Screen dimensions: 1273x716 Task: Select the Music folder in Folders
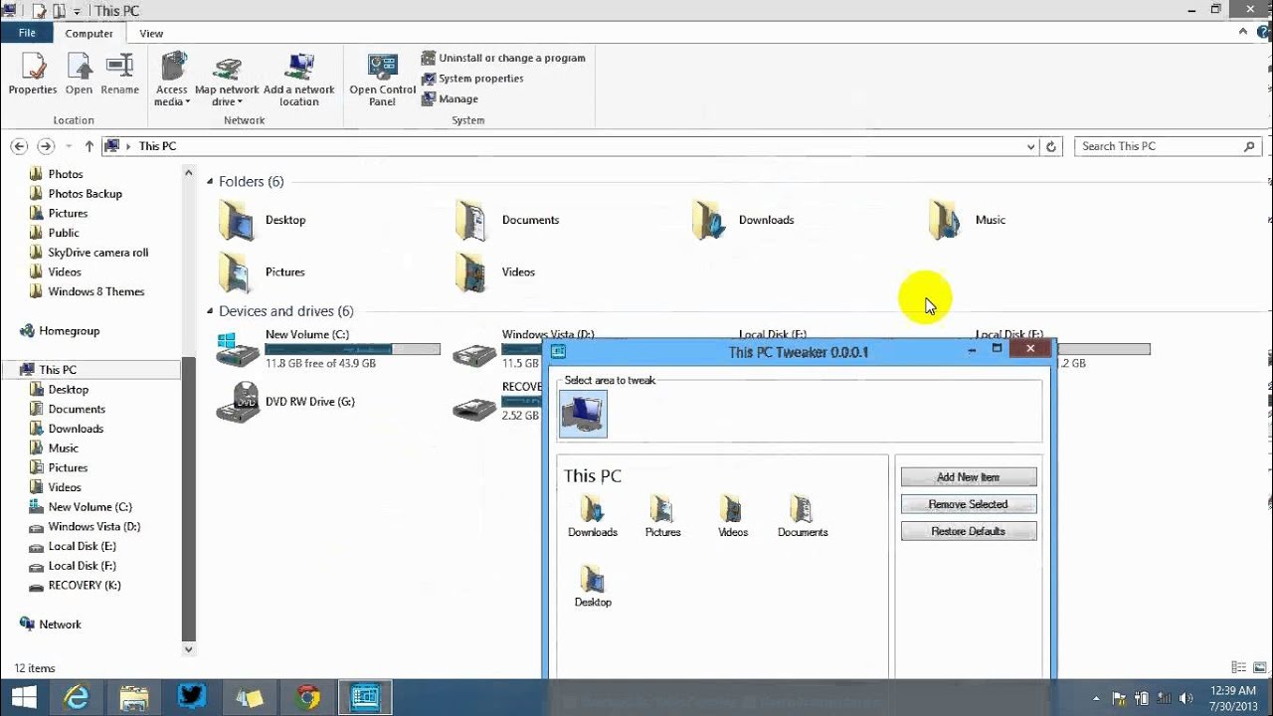[x=967, y=220]
